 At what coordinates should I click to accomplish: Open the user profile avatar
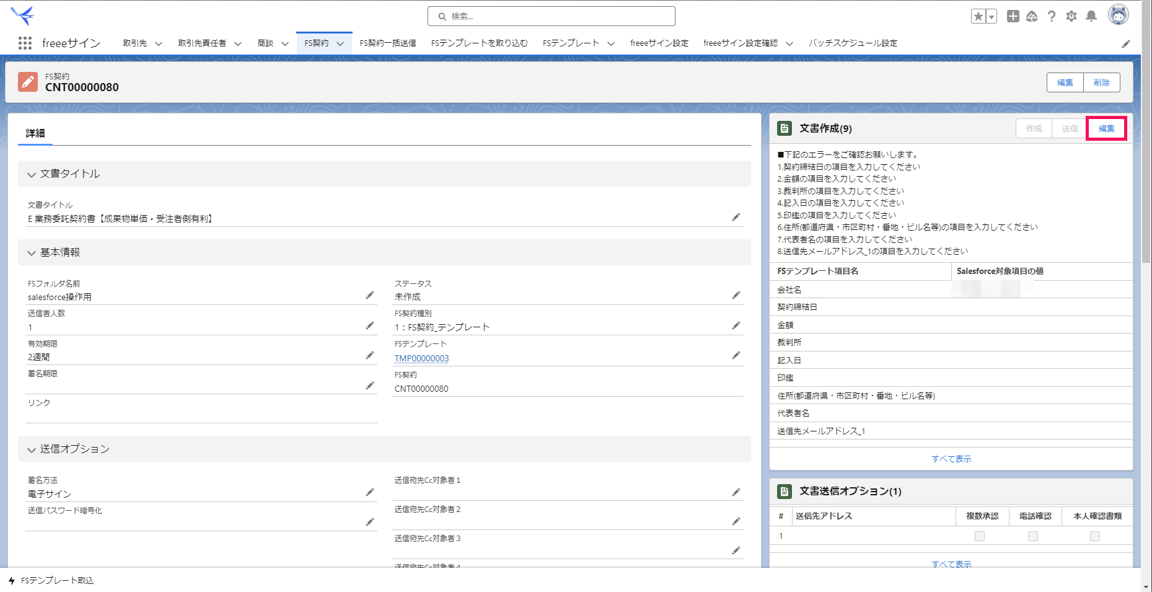tap(1119, 15)
